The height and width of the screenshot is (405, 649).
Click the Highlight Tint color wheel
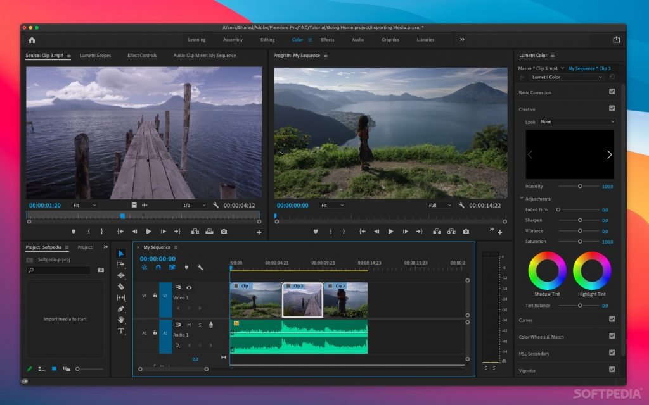tap(592, 271)
